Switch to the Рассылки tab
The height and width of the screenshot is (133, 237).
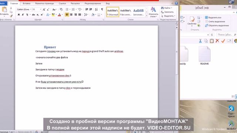(75, 3)
